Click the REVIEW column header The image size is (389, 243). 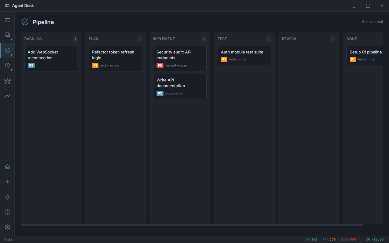289,39
